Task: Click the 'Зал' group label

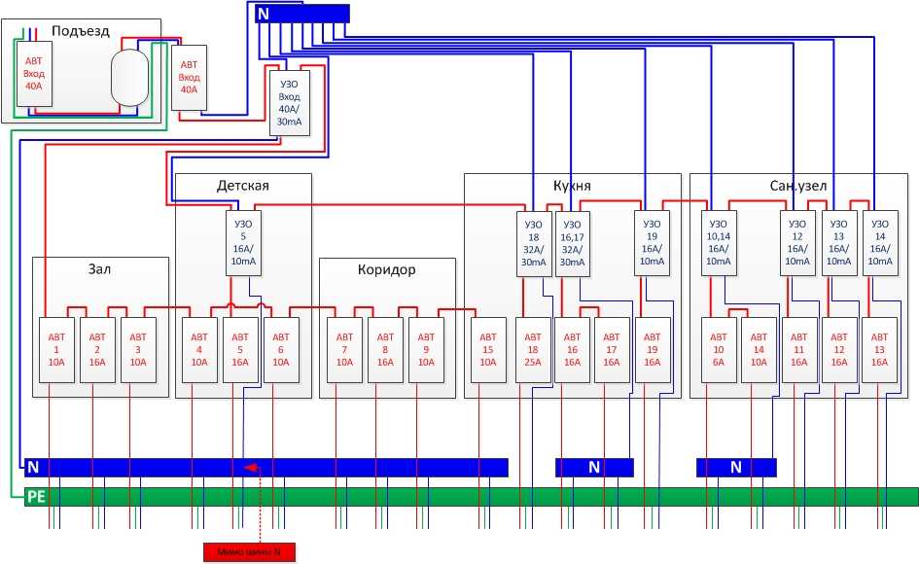Action: [x=99, y=269]
